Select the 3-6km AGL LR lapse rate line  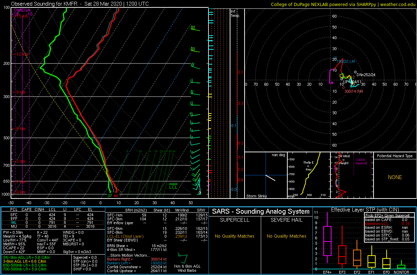coord(25,261)
